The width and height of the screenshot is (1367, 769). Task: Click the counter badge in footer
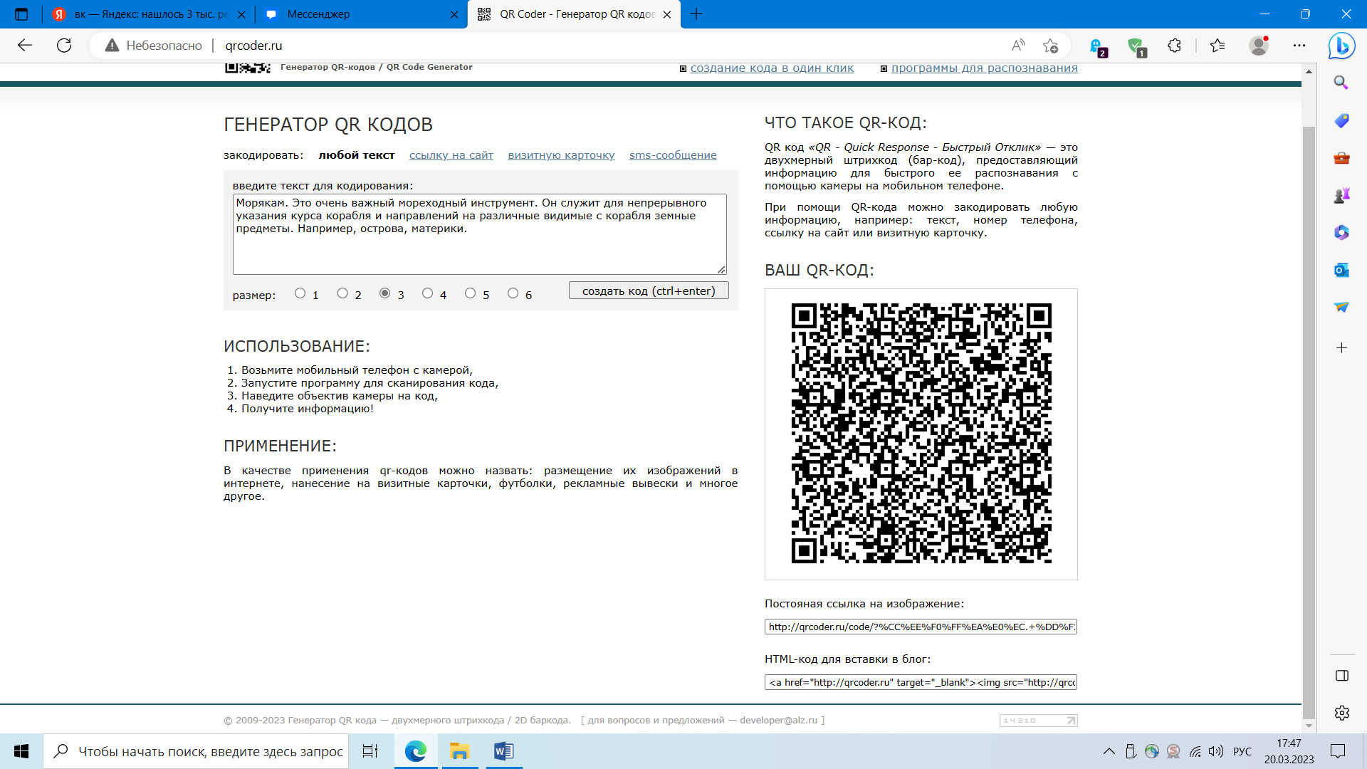(x=1038, y=721)
